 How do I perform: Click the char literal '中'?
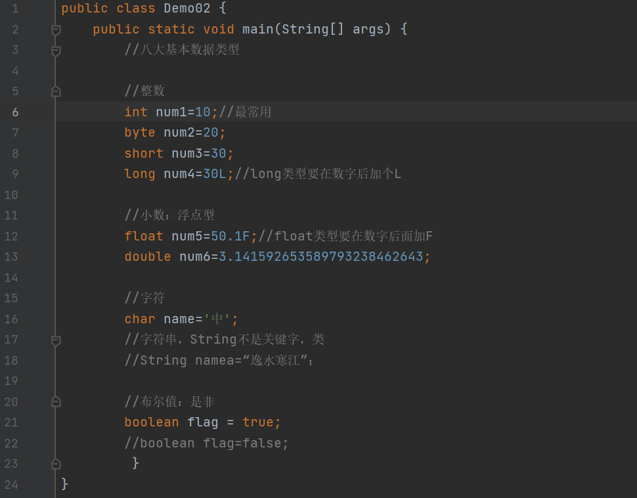[x=218, y=319]
